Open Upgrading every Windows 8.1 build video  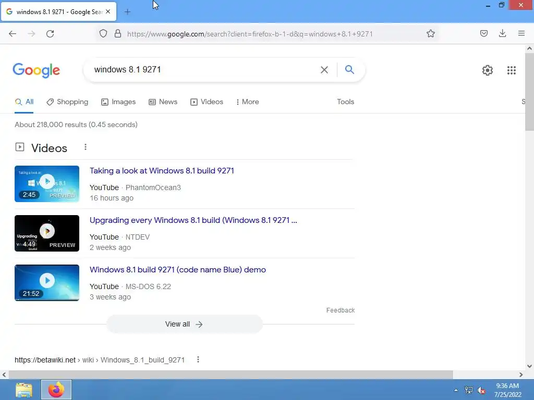193,220
